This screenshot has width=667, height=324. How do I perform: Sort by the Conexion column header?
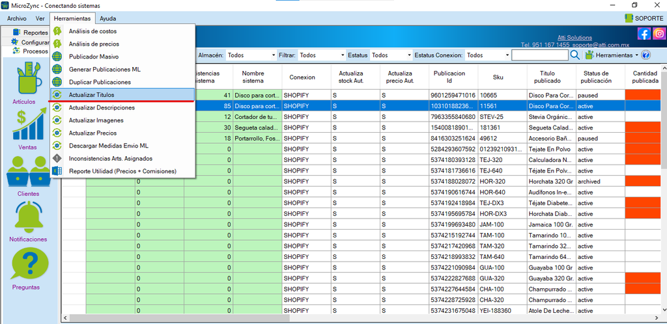click(306, 77)
